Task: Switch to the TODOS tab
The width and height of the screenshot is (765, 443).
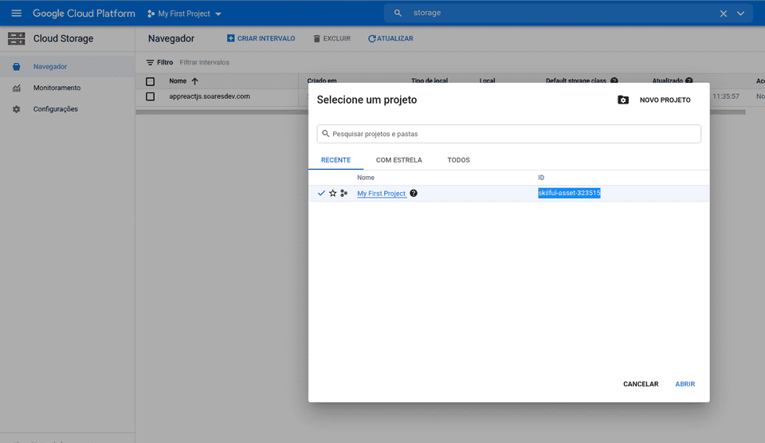Action: (458, 160)
